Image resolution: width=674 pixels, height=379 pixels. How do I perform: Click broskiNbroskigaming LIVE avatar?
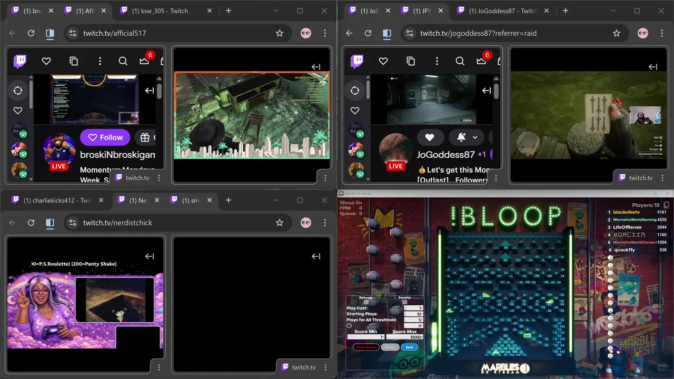click(x=59, y=151)
